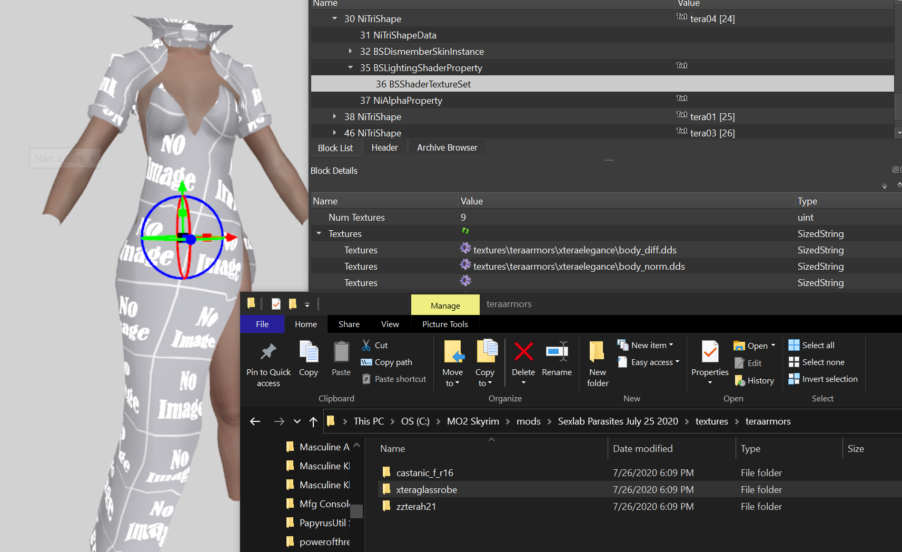Sort files by Date modified column
This screenshot has height=552, width=902.
643,449
